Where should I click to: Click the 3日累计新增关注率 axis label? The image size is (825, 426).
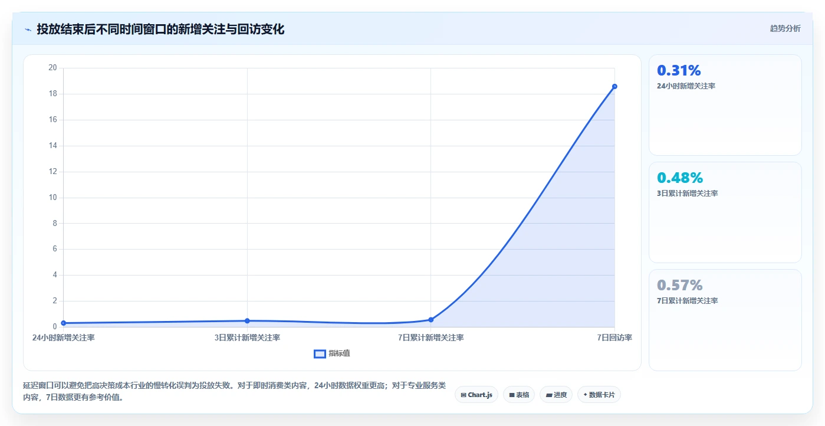point(247,337)
